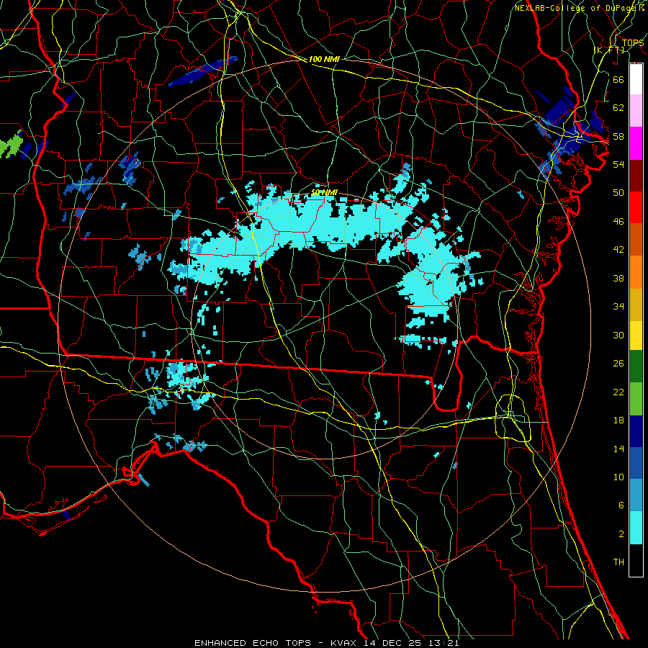Click the legend value 54
The image size is (648, 648).
[618, 164]
